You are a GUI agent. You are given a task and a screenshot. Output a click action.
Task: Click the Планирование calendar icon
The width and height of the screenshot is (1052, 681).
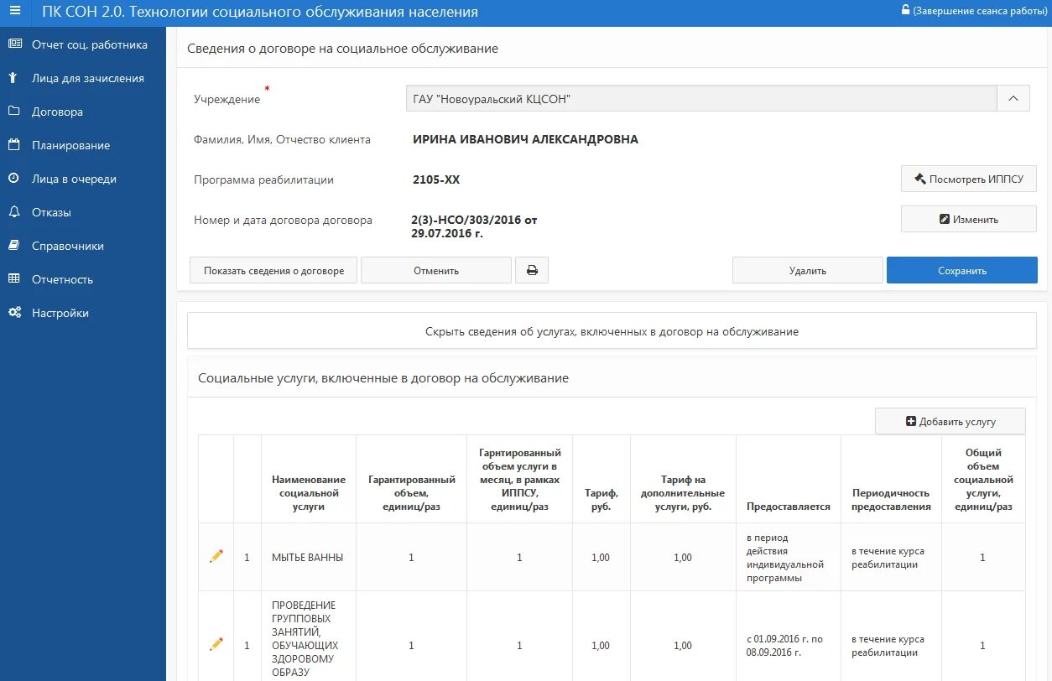[13, 144]
